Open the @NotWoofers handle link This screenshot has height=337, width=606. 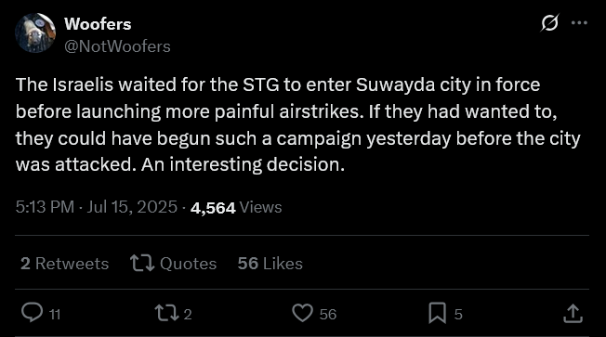click(x=117, y=46)
